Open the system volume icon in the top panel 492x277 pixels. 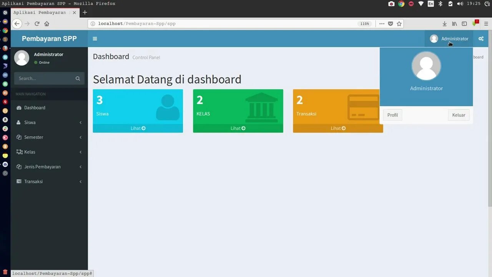click(460, 3)
